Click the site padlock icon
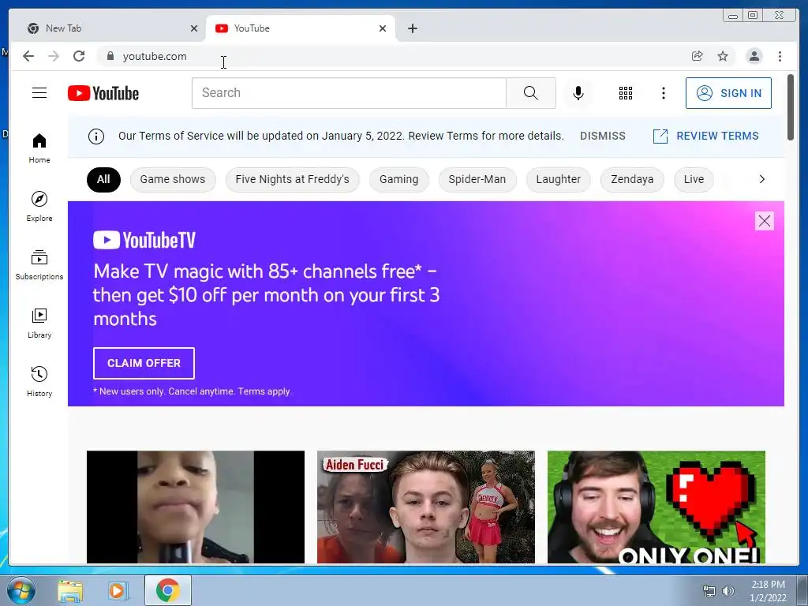The image size is (808, 606). [x=110, y=56]
